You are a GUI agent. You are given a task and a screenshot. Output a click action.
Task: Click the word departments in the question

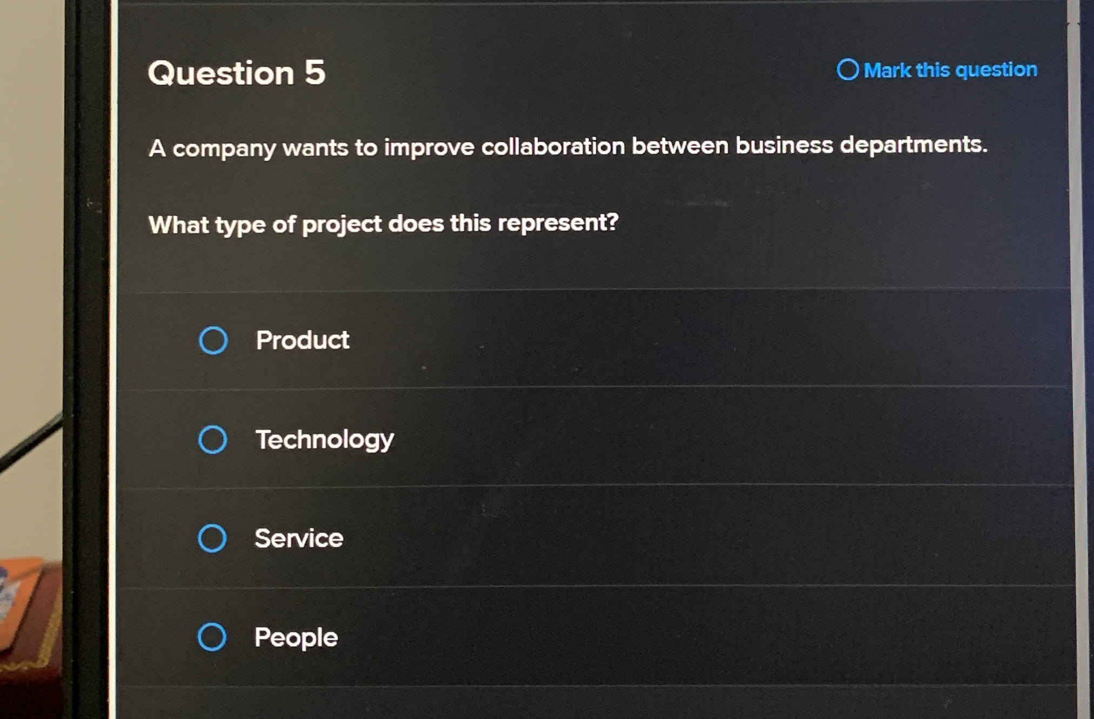(913, 145)
